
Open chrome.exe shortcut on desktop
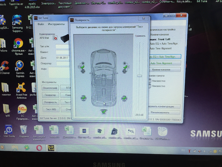point(19,46)
